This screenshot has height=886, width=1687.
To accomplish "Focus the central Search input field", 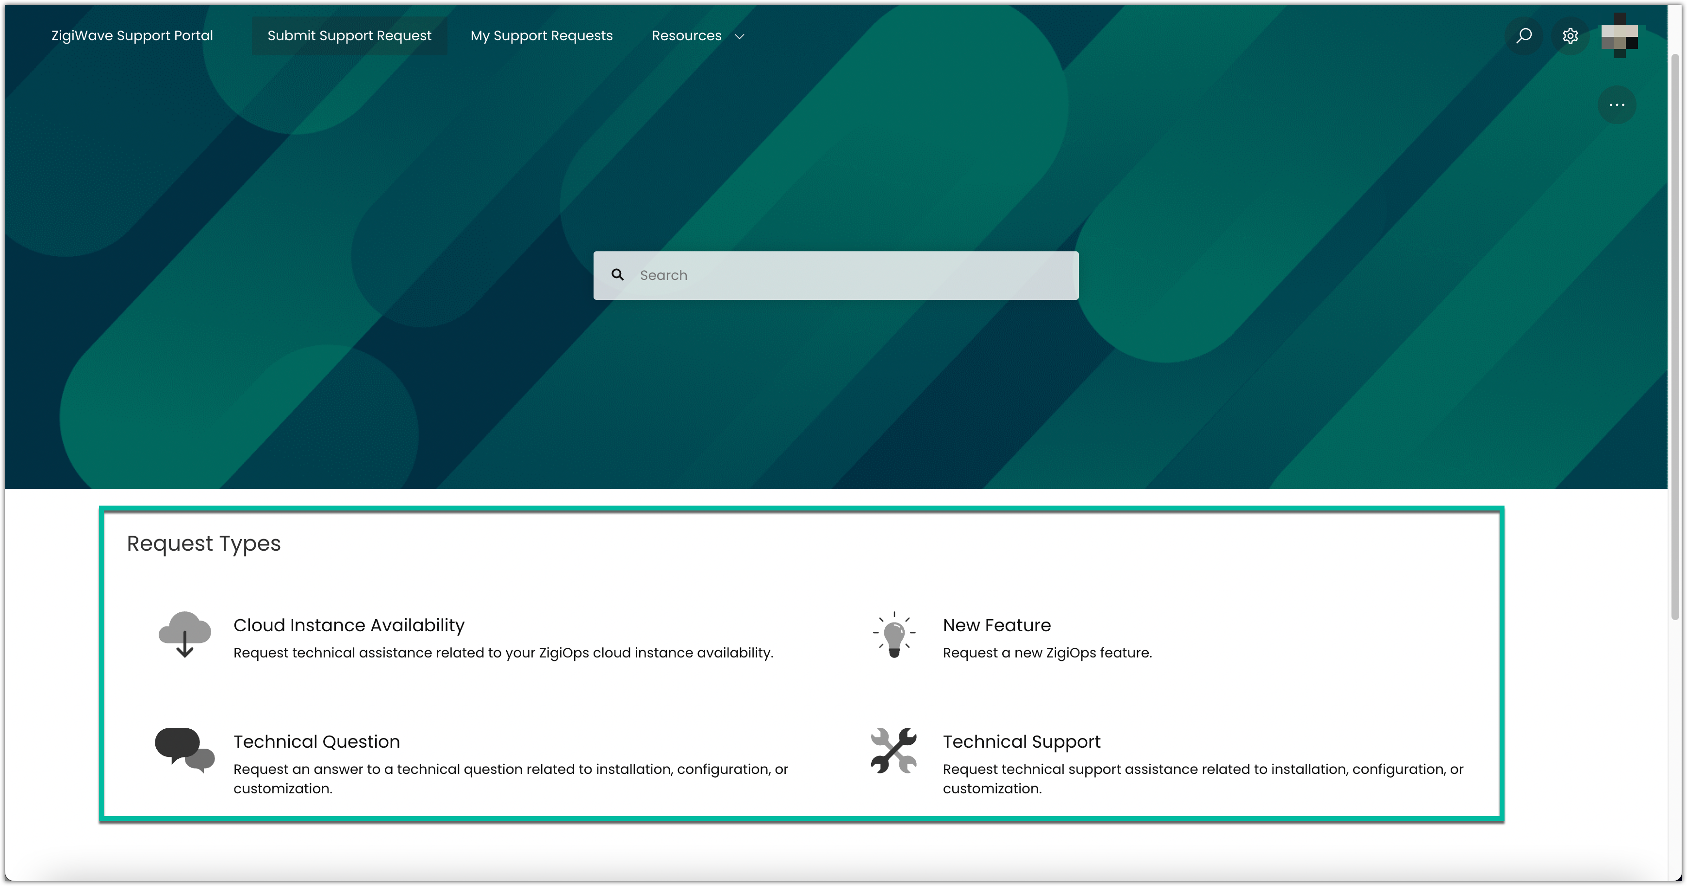I will (x=851, y=276).
